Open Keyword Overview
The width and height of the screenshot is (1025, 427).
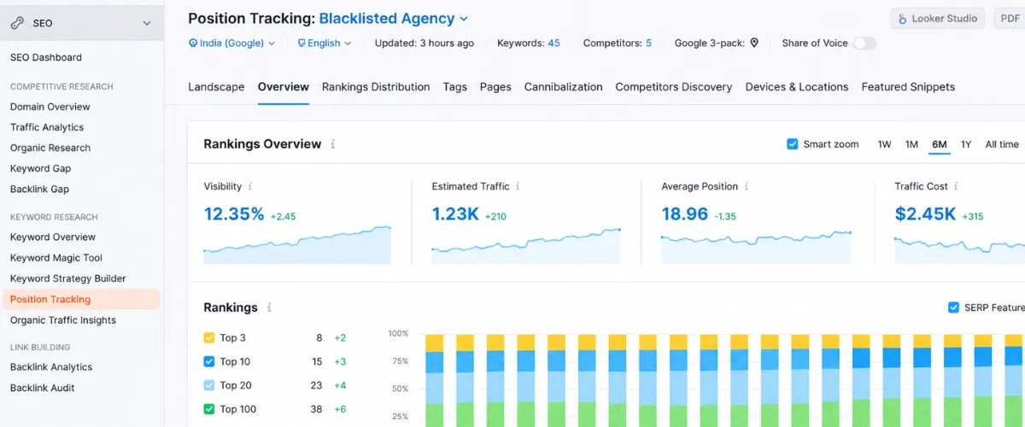click(53, 237)
